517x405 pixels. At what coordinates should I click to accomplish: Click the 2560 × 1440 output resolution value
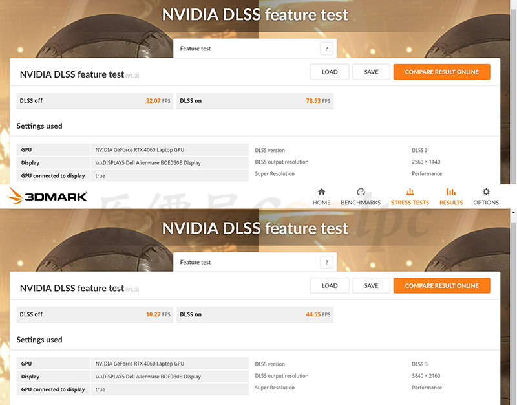pos(426,162)
